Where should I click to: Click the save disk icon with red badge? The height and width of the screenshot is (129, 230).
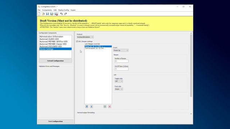point(56,14)
